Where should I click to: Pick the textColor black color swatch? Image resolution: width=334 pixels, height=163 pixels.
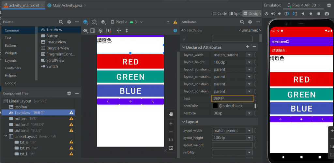[215, 106]
